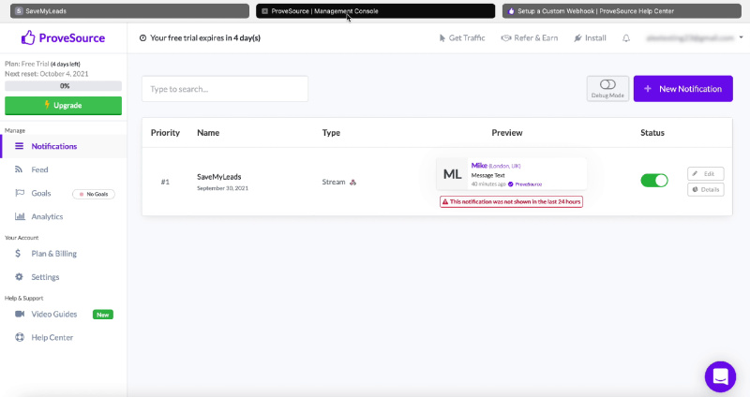Click the clock icon beside trial expiry
750x397 pixels.
[142, 38]
